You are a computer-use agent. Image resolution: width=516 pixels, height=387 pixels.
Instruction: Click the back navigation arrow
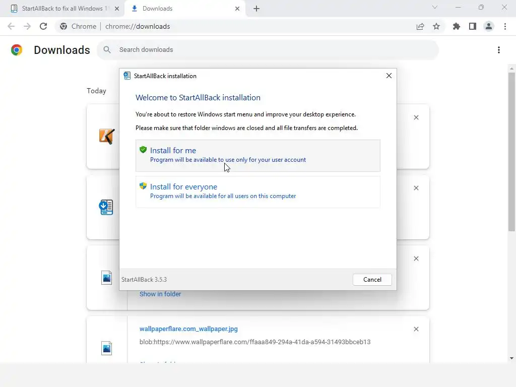coord(11,26)
